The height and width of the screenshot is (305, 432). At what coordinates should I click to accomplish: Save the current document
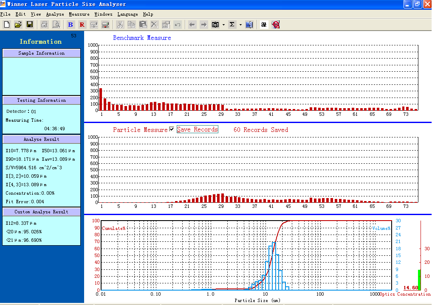(29, 24)
